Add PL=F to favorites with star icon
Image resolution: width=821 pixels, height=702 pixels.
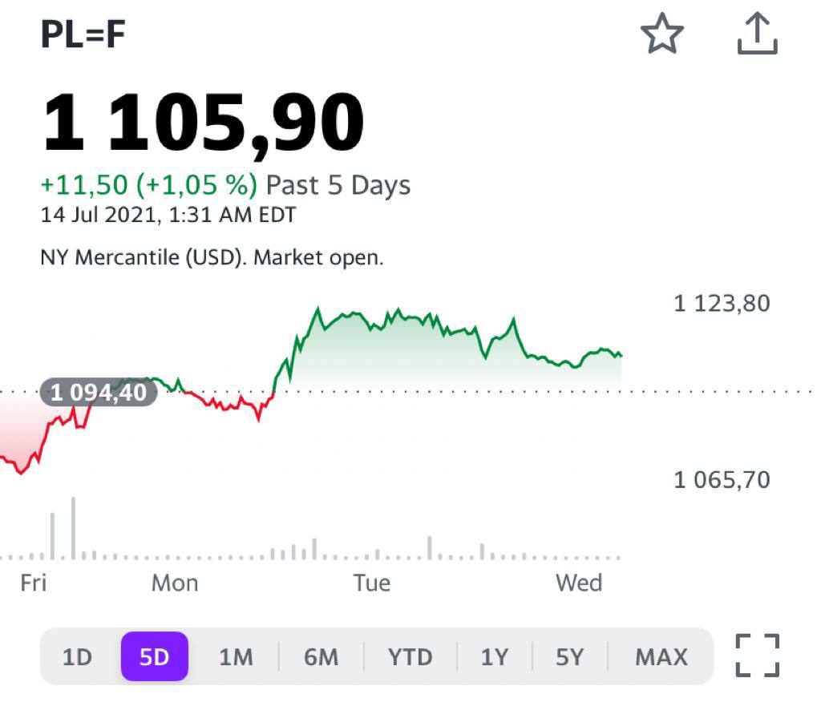(661, 35)
